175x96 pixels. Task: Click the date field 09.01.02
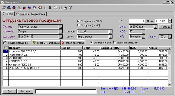pos(161,21)
